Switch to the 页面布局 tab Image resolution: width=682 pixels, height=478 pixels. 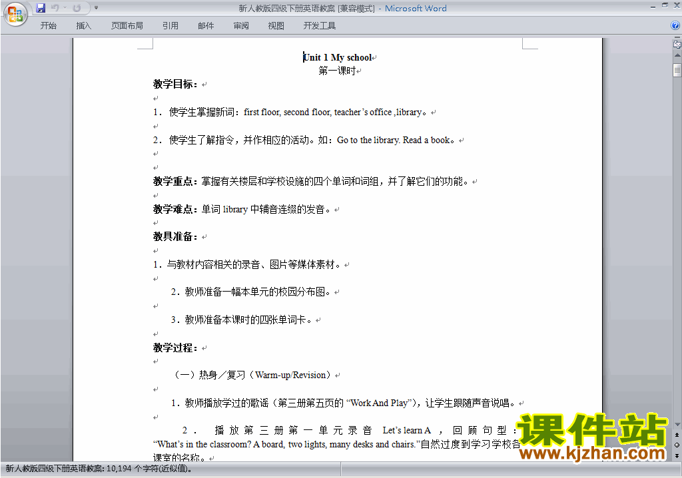tap(127, 26)
